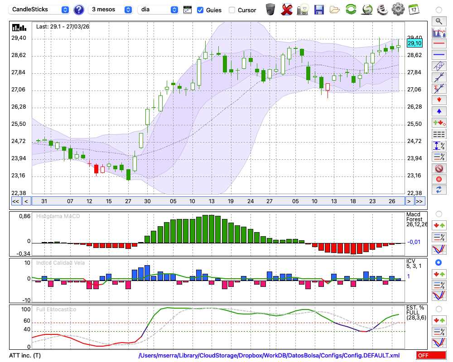Click the red down arrow marker tool
The height and width of the screenshot is (362, 453).
[439, 100]
